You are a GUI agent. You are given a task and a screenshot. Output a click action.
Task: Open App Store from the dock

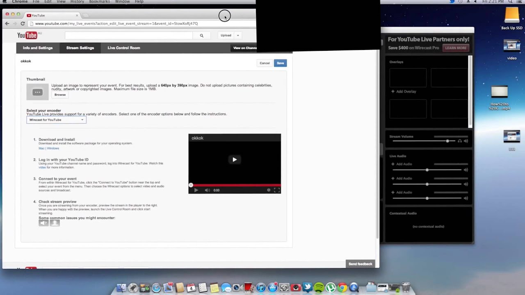273,288
